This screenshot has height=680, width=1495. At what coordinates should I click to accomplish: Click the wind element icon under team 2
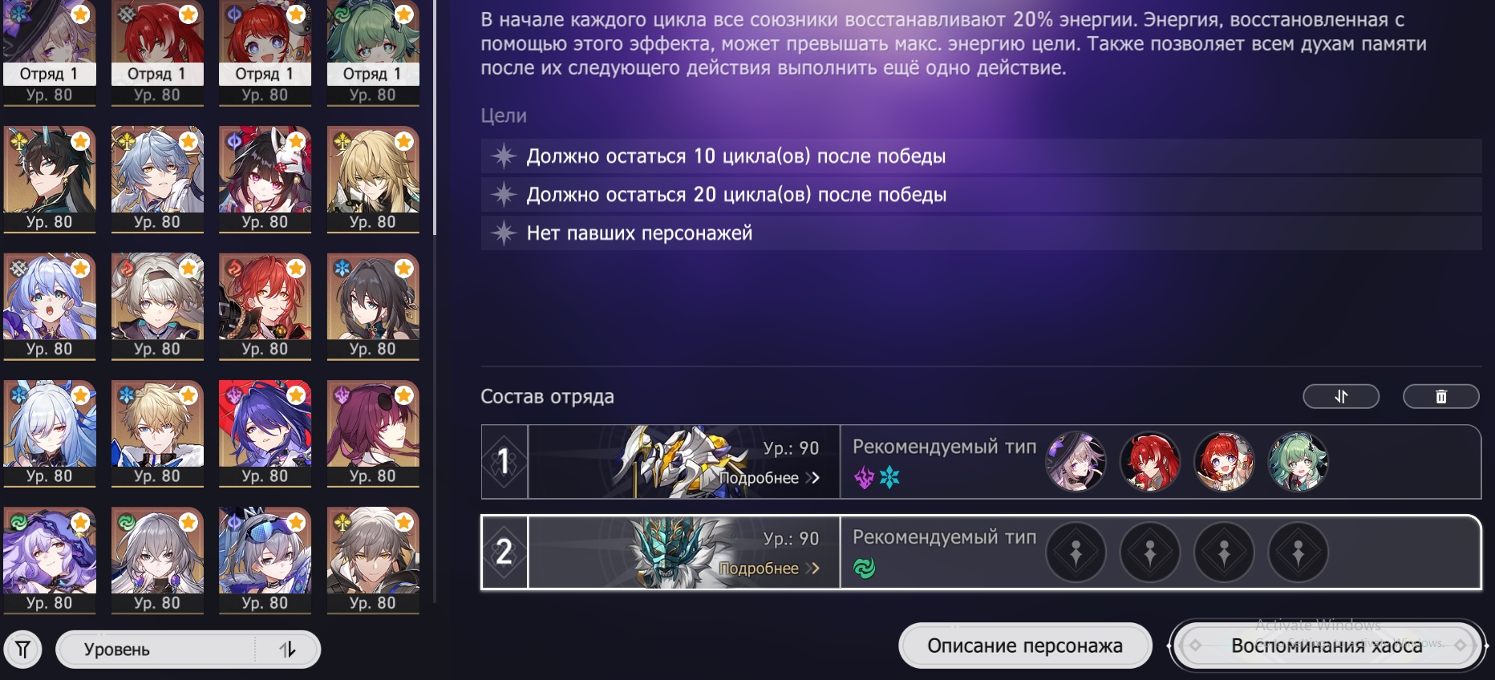[x=864, y=569]
